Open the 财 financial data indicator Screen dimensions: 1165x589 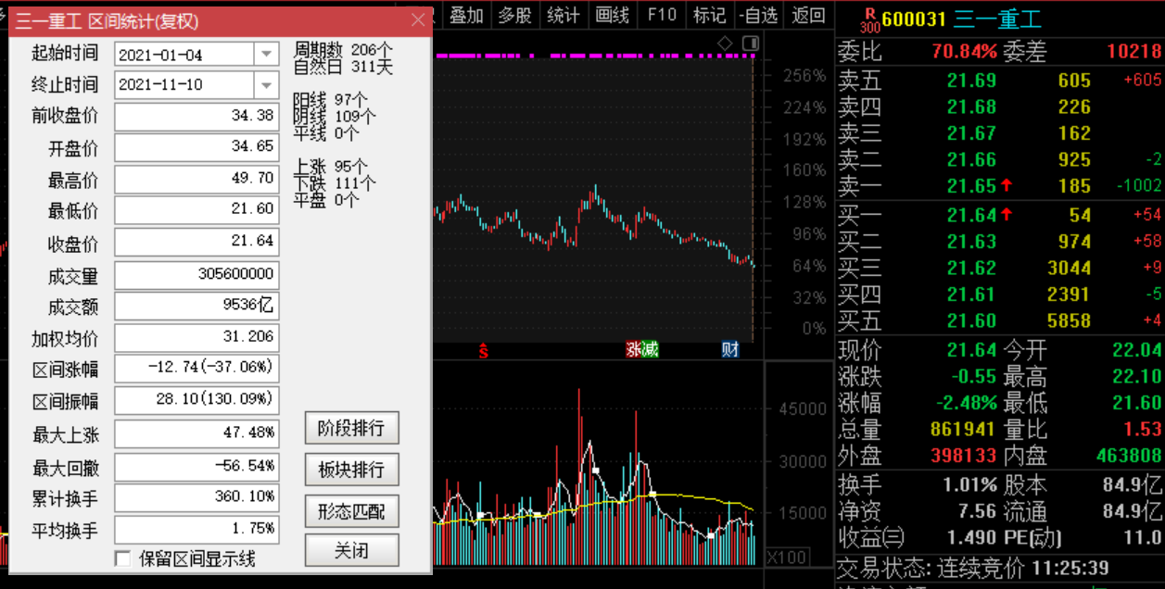pos(728,351)
